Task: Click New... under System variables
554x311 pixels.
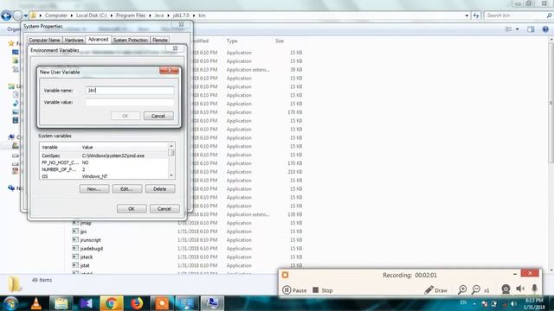Action: click(x=94, y=189)
